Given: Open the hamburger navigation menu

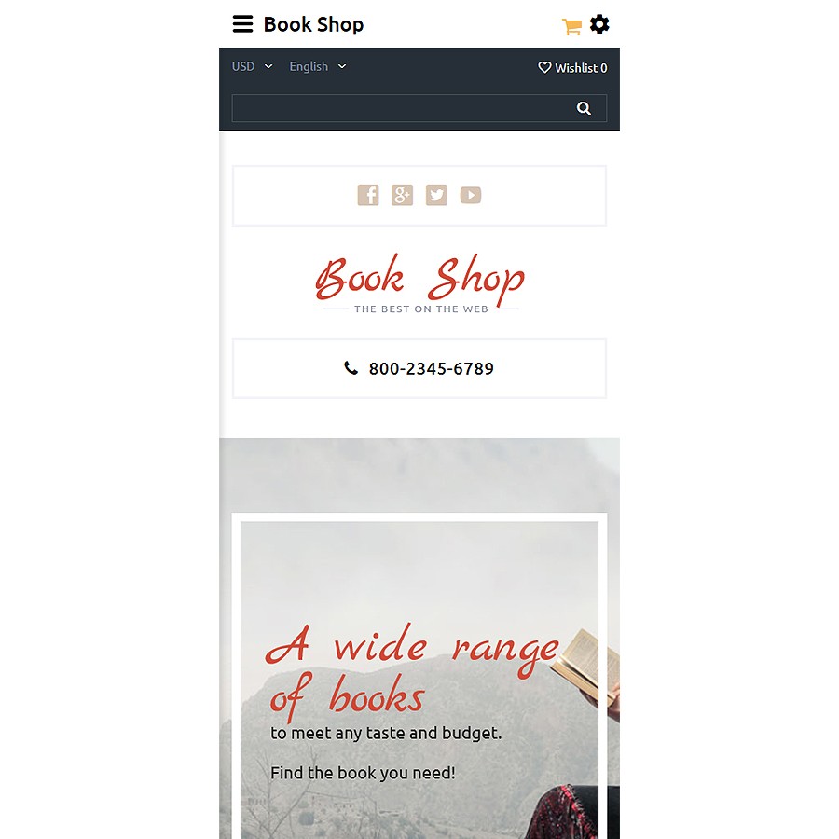Looking at the screenshot, I should tap(242, 24).
